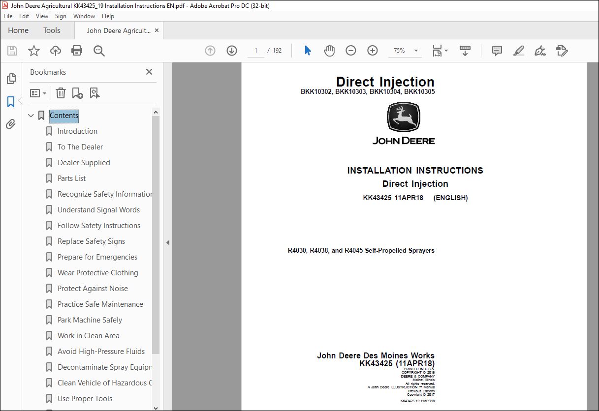Switch to the Tools tab
Image resolution: width=599 pixels, height=411 pixels.
point(52,30)
